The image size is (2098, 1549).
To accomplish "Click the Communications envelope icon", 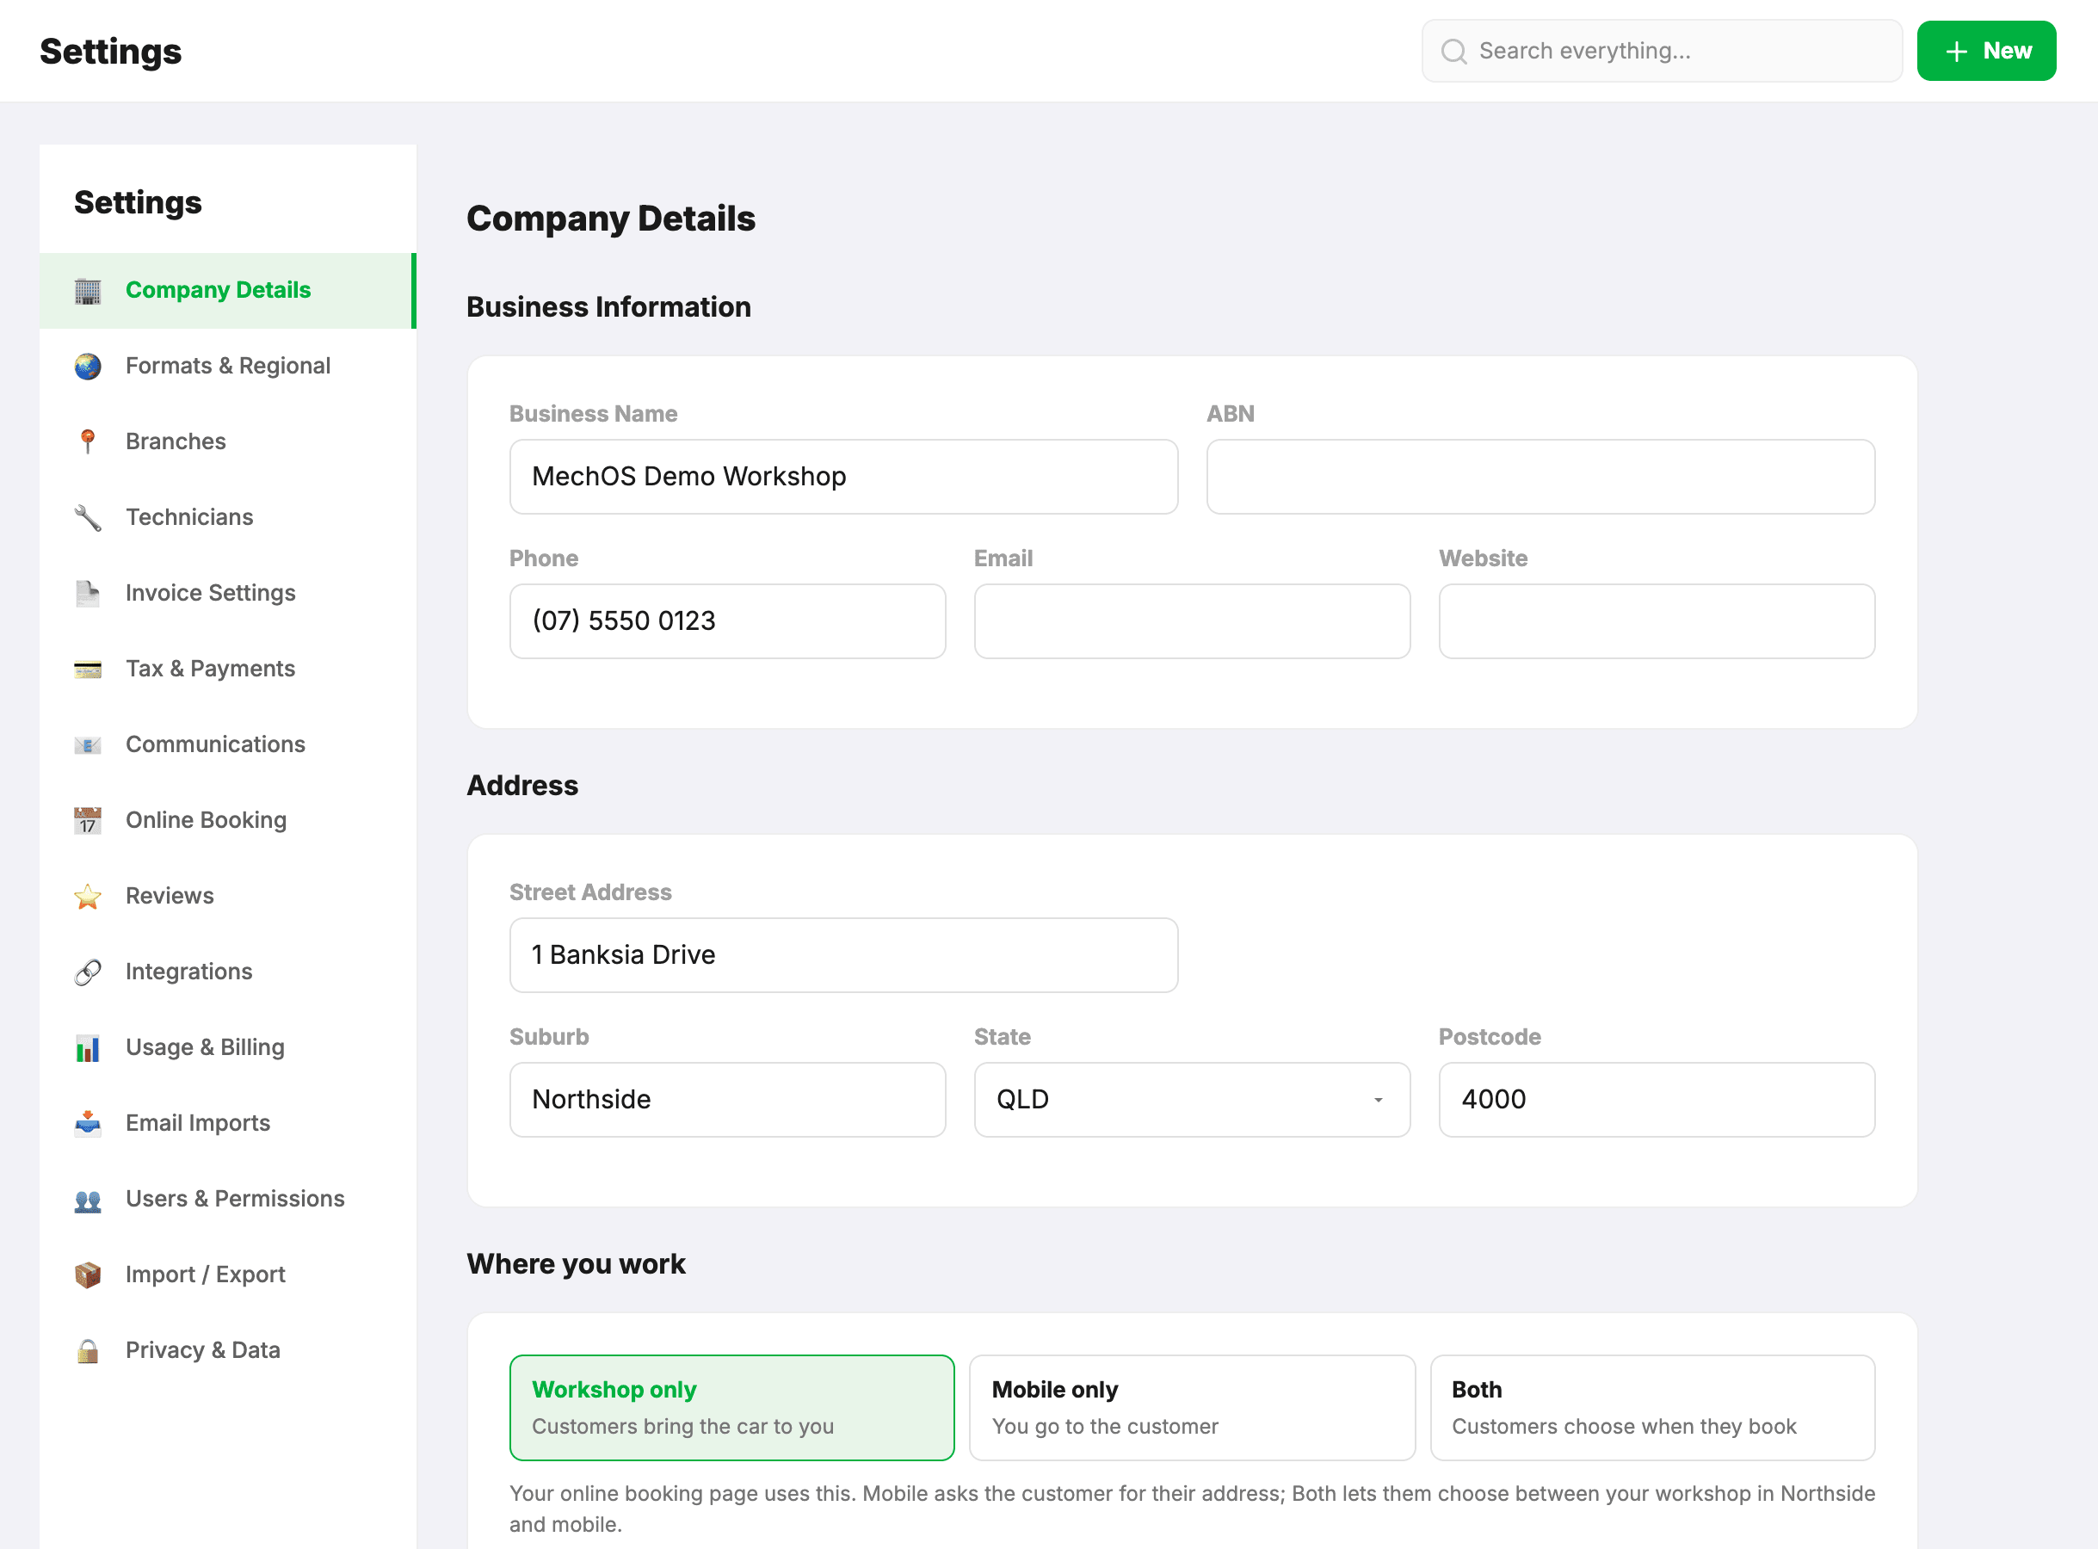I will tap(87, 745).
